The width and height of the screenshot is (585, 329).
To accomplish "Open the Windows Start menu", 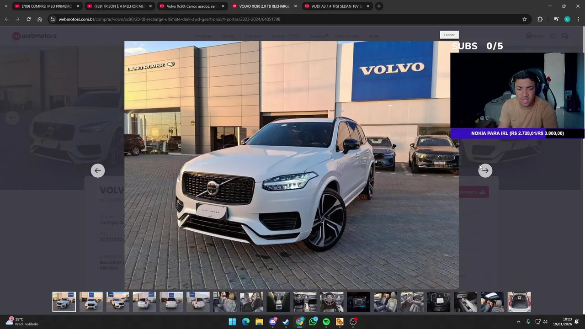I will point(232,322).
